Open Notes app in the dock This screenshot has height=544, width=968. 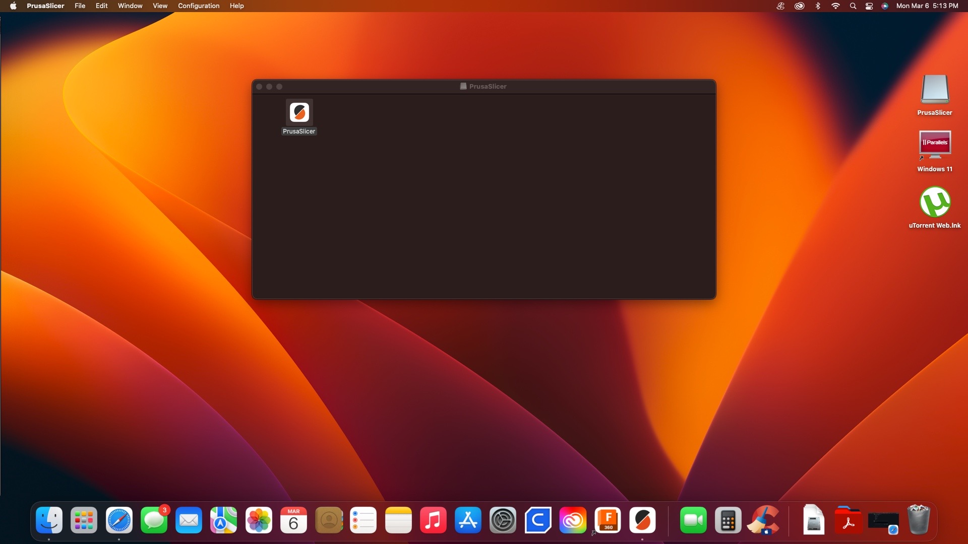[x=398, y=520]
